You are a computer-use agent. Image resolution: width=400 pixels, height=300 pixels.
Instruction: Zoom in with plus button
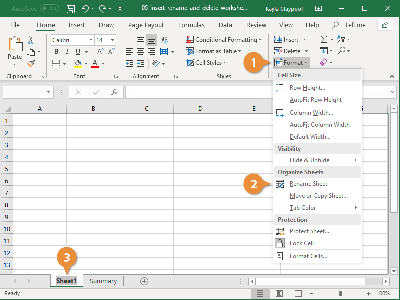click(x=368, y=294)
